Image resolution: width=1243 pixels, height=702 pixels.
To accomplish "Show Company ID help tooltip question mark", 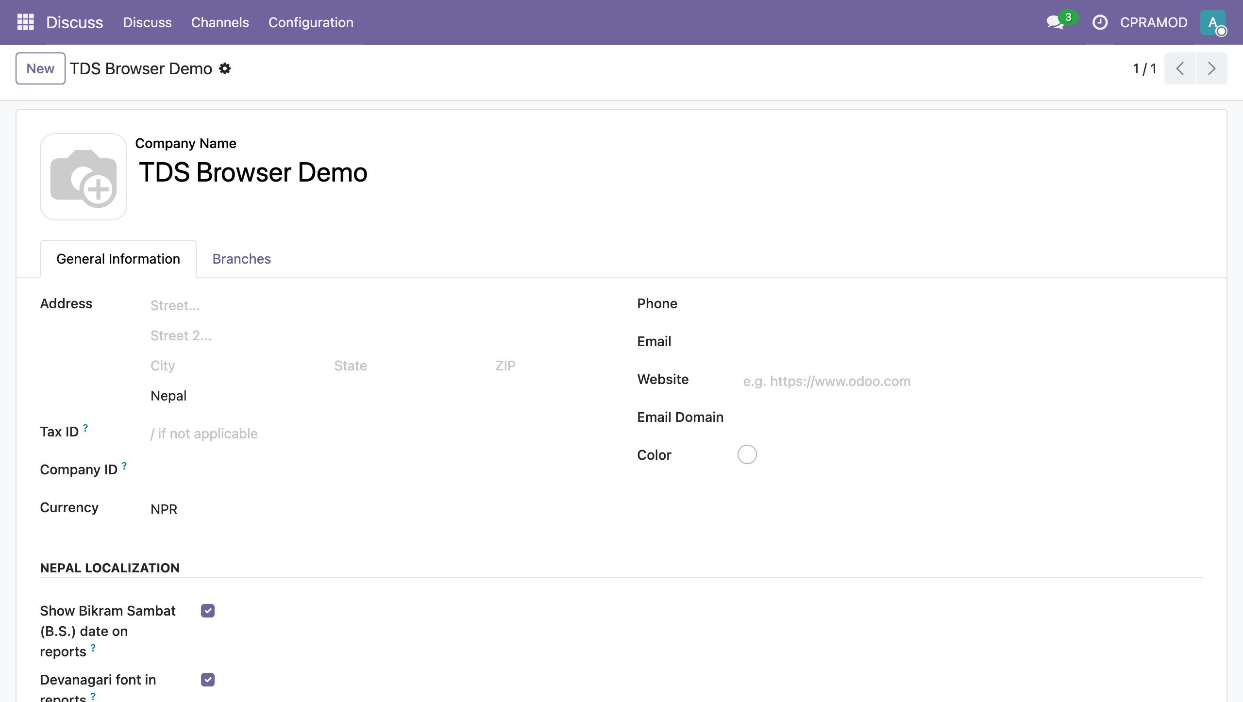I will (124, 466).
